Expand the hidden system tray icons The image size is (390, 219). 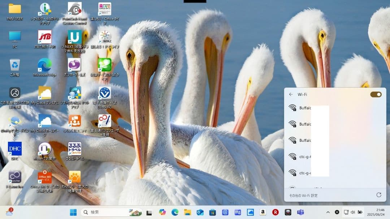coord(328,212)
